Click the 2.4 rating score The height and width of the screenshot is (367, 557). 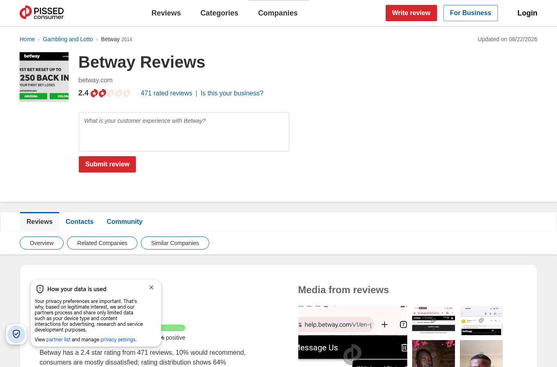83,93
